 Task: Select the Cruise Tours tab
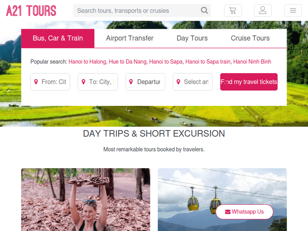tap(250, 38)
